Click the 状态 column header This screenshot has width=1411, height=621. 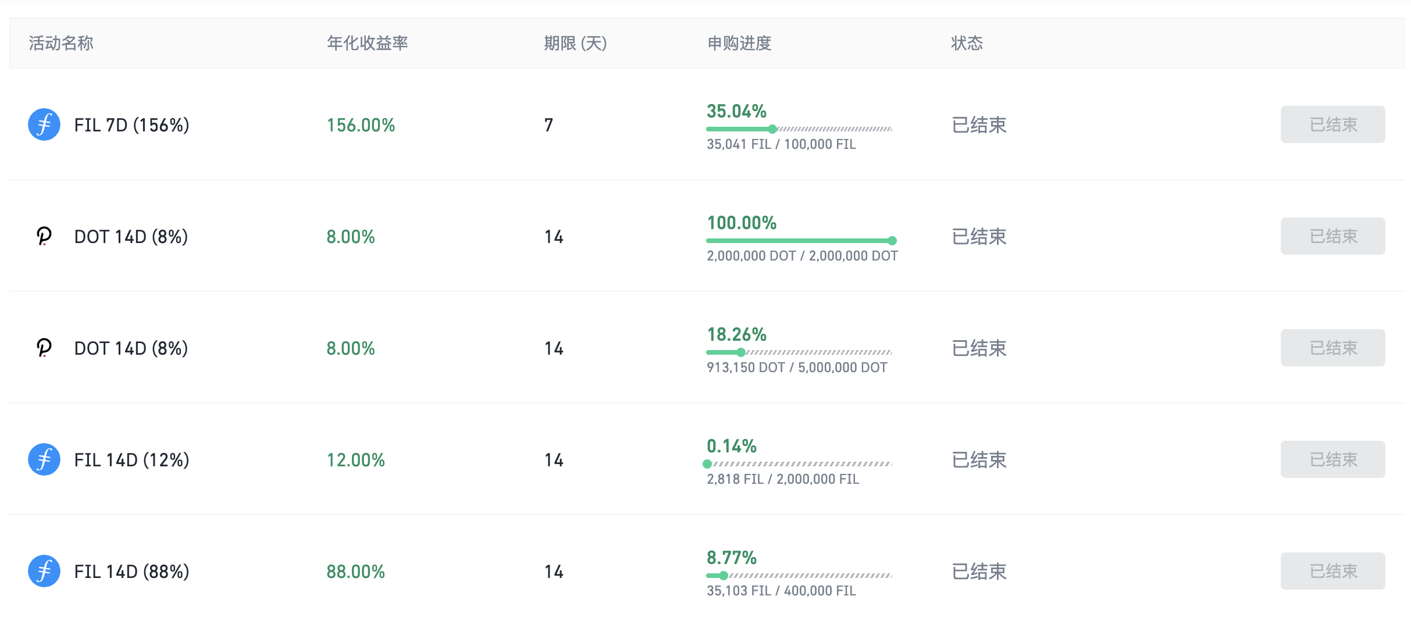coord(967,43)
